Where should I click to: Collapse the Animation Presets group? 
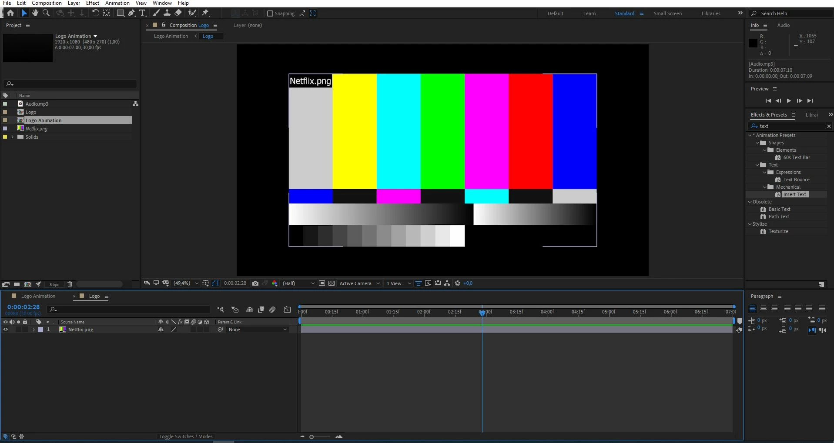click(x=750, y=135)
